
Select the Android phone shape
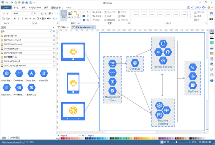pos(73,83)
